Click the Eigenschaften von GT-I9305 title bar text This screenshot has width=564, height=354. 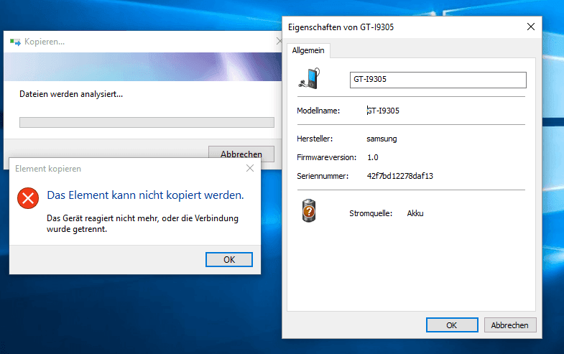point(341,27)
